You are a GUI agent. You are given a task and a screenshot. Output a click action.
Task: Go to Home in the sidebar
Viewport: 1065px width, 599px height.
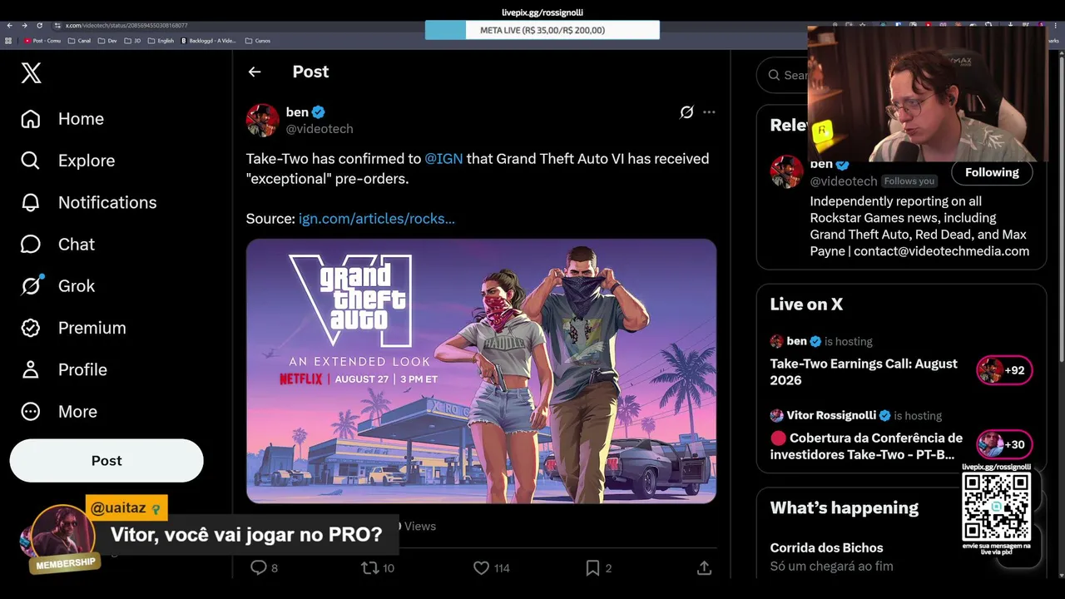(x=62, y=119)
